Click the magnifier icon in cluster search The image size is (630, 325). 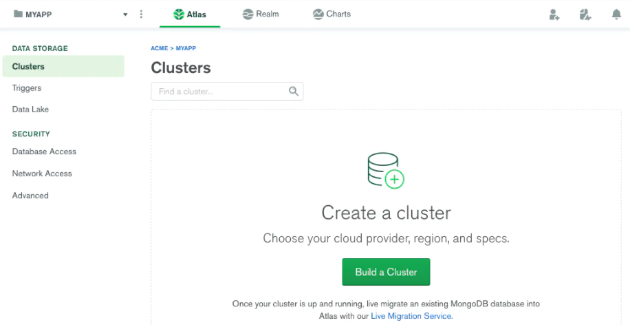click(x=294, y=92)
